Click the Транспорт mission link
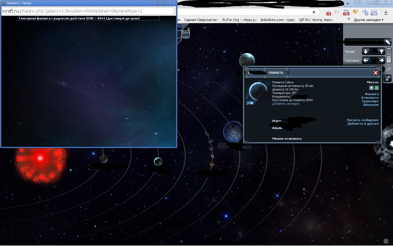393x246 pixels. point(370,101)
